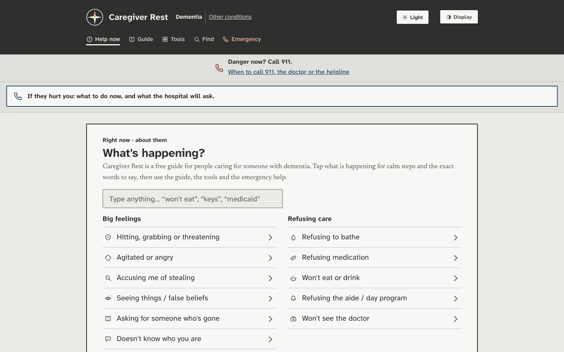Expand Refusing medication chevron
Screen dimensions: 564x352
(456, 258)
